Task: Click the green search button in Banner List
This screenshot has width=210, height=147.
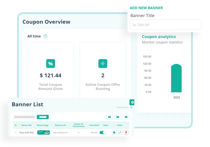Action: 43,117
